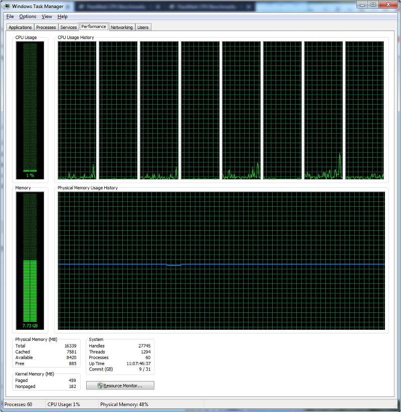Switch to the Processes tab
Viewport: 401px width, 412px height.
pyautogui.click(x=46, y=27)
